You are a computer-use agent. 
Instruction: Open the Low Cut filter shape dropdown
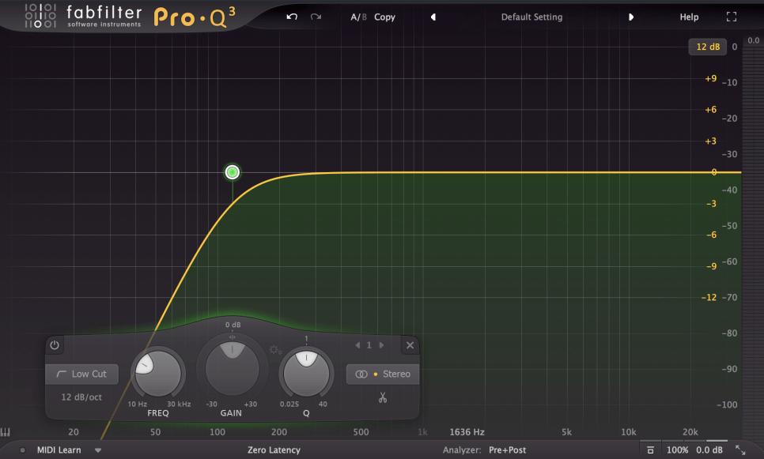click(81, 374)
